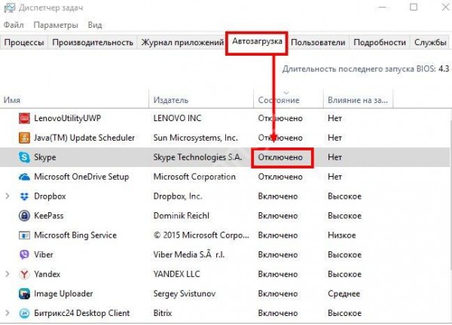452x325 pixels.
Task: Click the Skype logo icon
Action: click(24, 157)
